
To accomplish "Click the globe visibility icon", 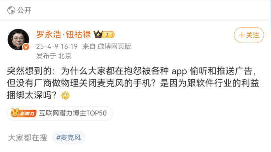I will click(x=11, y=10).
